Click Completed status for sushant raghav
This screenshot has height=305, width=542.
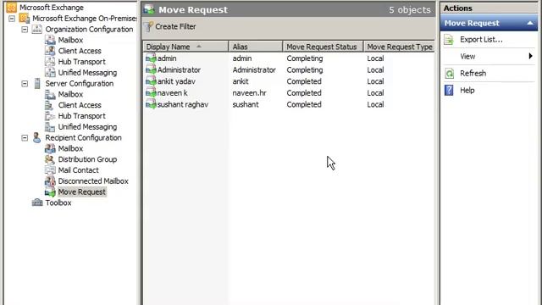click(x=304, y=104)
